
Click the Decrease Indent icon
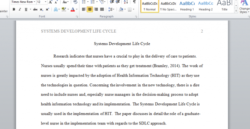112,2
